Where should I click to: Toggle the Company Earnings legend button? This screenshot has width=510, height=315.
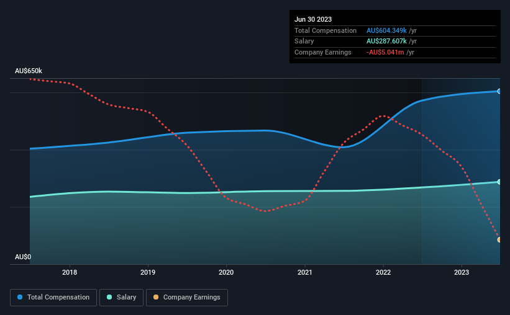point(187,298)
